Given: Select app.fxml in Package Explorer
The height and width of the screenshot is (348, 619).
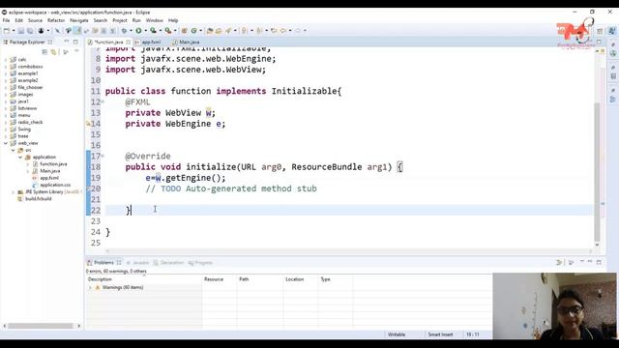Looking at the screenshot, I should click(x=49, y=178).
